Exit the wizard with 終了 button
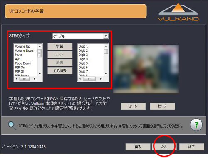Viewport: 208px width, 158px height. (x=192, y=147)
